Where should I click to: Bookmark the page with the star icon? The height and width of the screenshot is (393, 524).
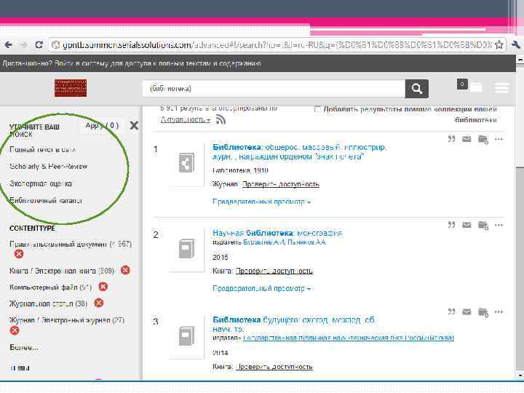pos(499,45)
